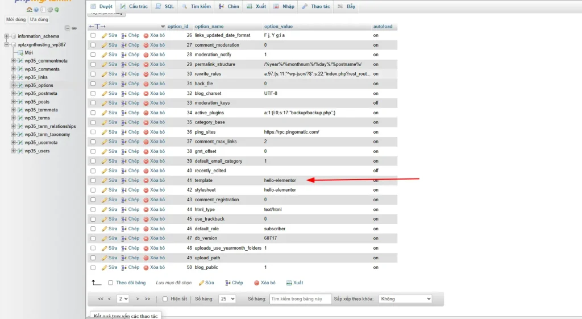Viewport: 582px width, 319px height.
Task: Toggle the 'Hiện tất' show all checkbox
Action: pos(165,299)
